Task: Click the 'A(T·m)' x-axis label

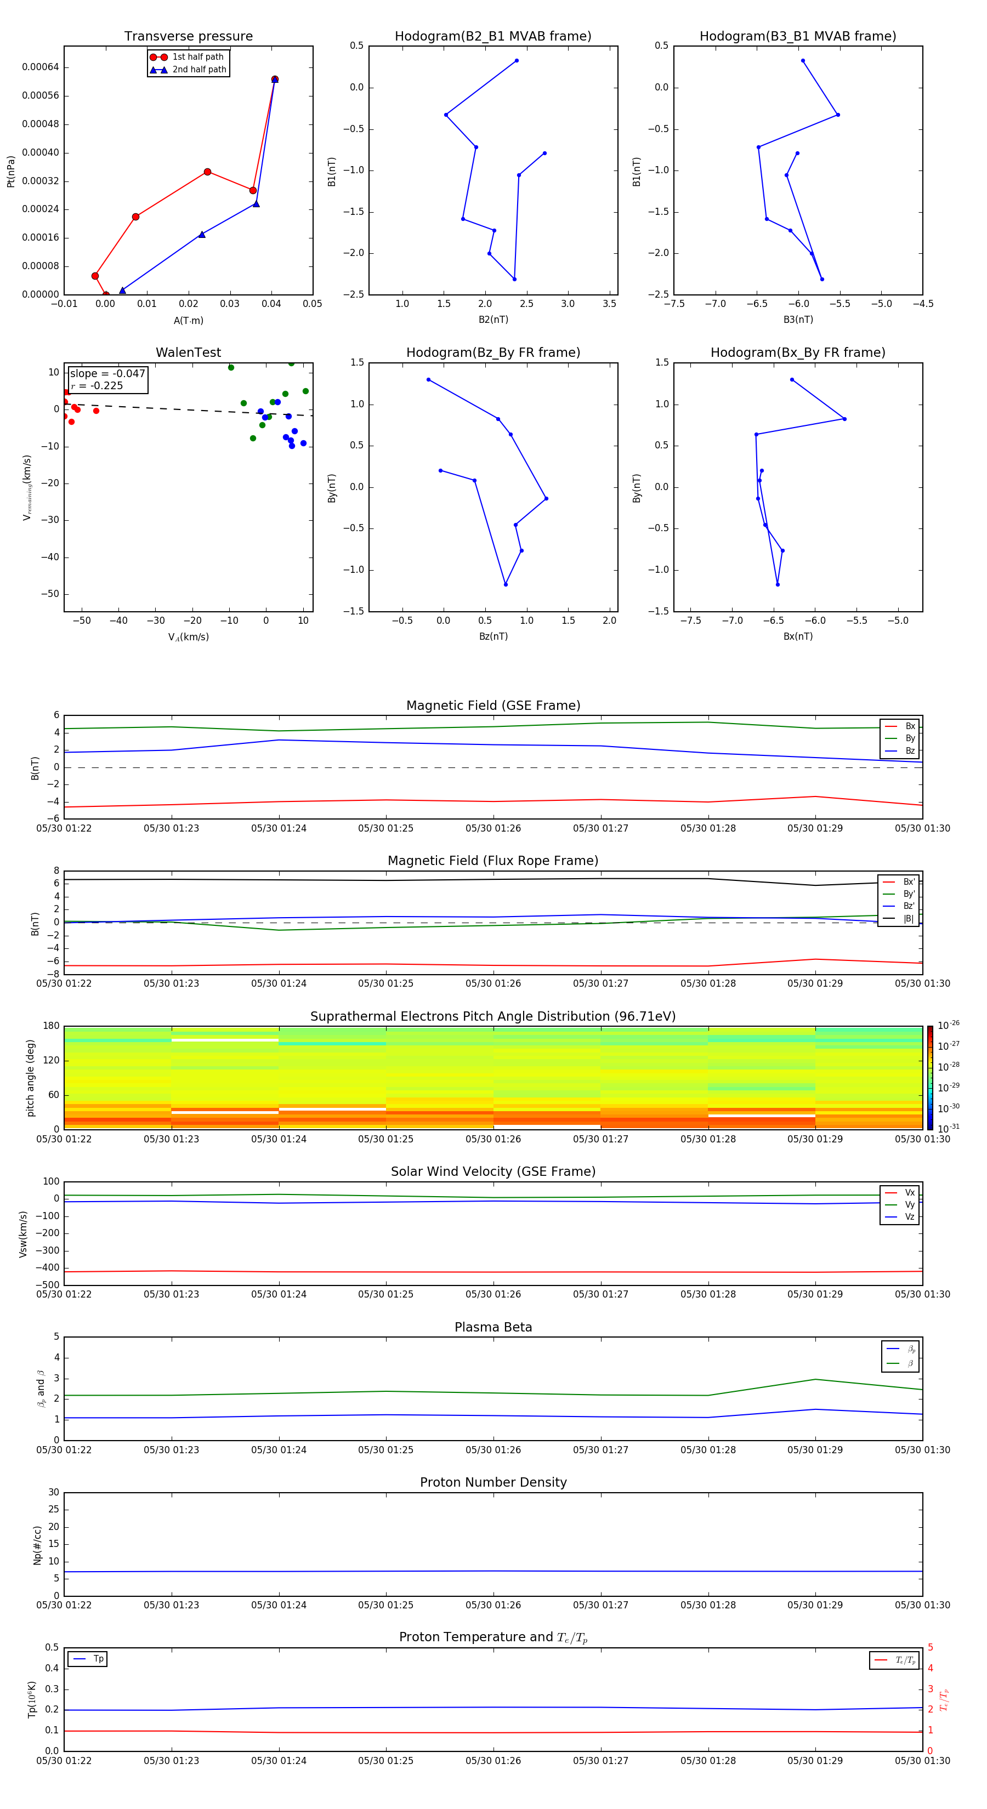Action: [x=188, y=320]
